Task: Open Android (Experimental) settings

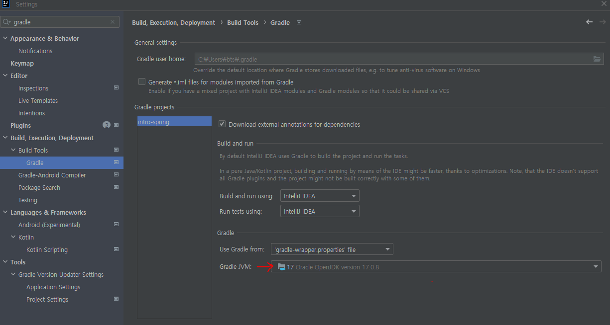Action: pyautogui.click(x=49, y=225)
